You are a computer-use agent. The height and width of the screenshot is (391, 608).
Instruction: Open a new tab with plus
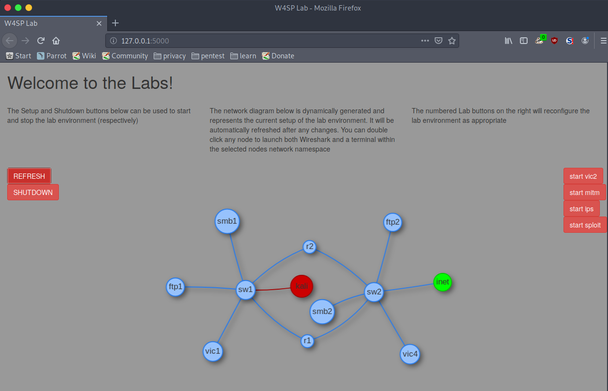tap(115, 23)
